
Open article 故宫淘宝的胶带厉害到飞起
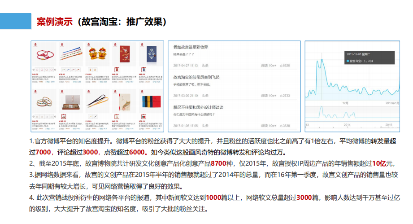(x=196, y=77)
